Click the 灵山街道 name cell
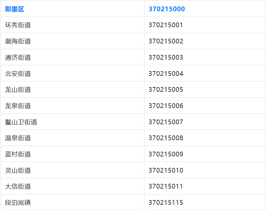Screen dimensions: 266x211 tap(18, 171)
